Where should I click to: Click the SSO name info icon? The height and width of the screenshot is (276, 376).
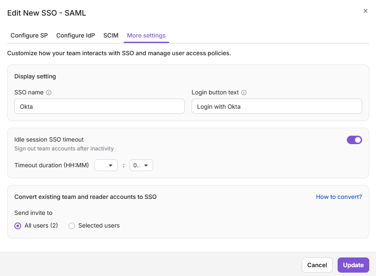point(49,92)
